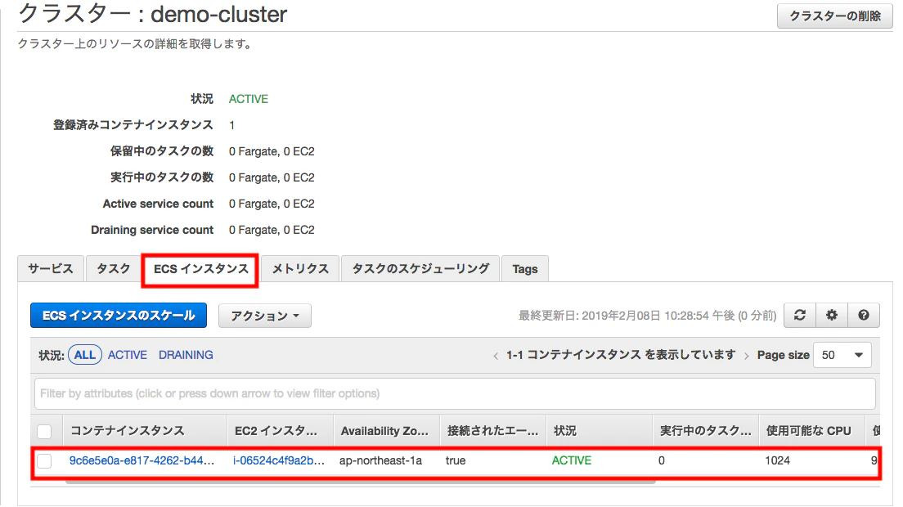Sort by 接続されたエー... column header
The width and height of the screenshot is (903, 507).
pos(493,431)
